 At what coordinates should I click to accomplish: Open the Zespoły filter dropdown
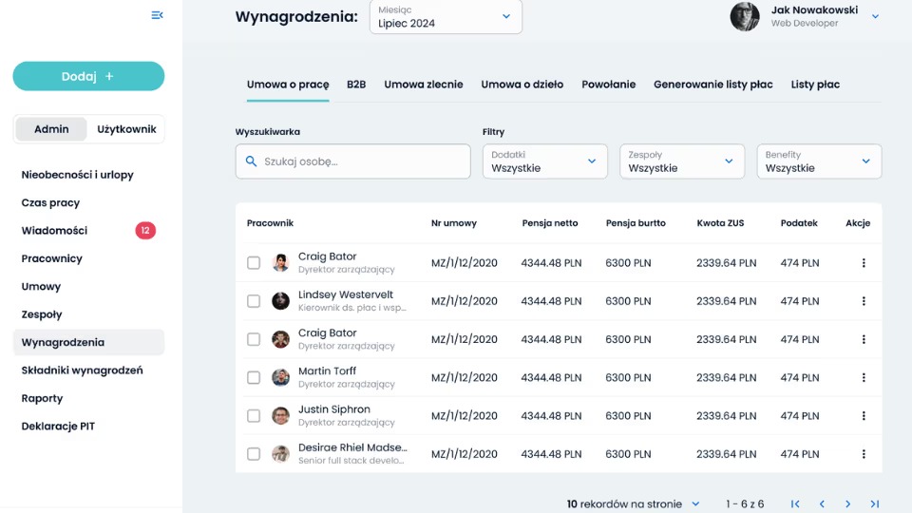click(x=682, y=161)
